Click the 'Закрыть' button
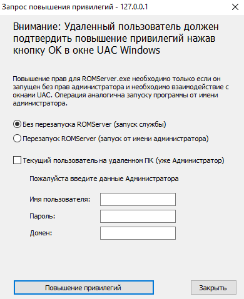The height and width of the screenshot is (299, 244). [213, 288]
